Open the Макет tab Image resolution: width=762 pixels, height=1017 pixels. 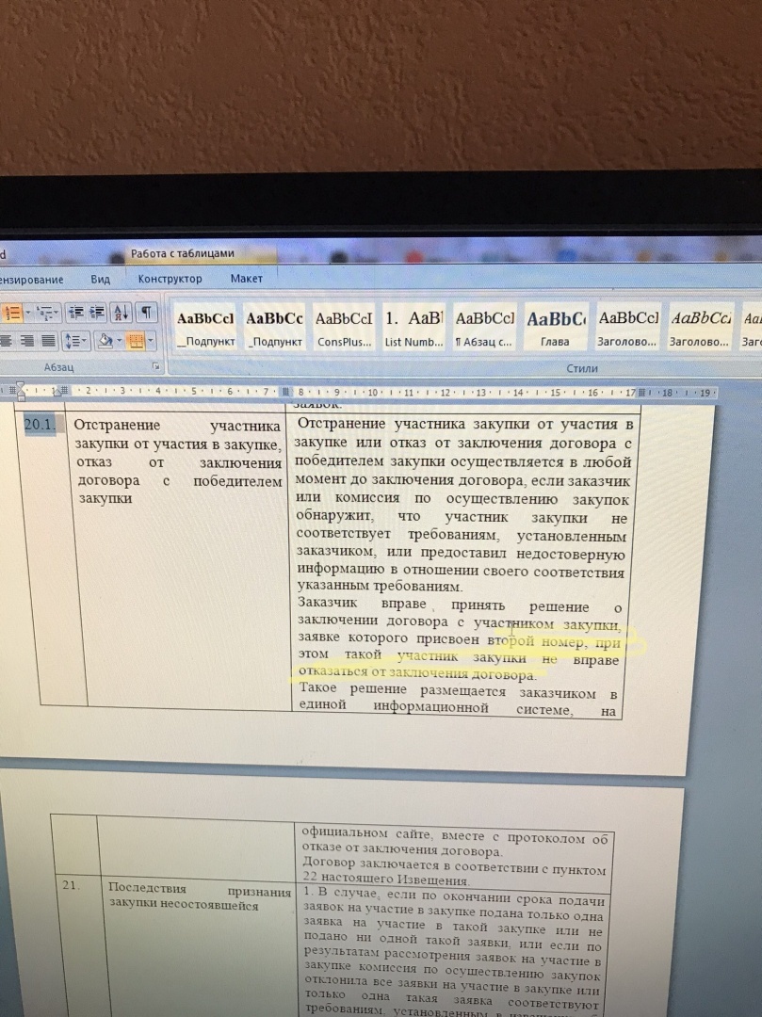tap(247, 278)
